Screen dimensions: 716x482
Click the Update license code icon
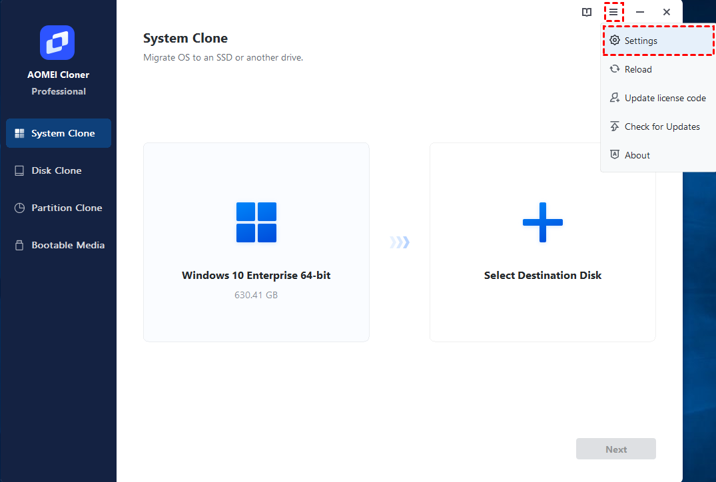[615, 98]
